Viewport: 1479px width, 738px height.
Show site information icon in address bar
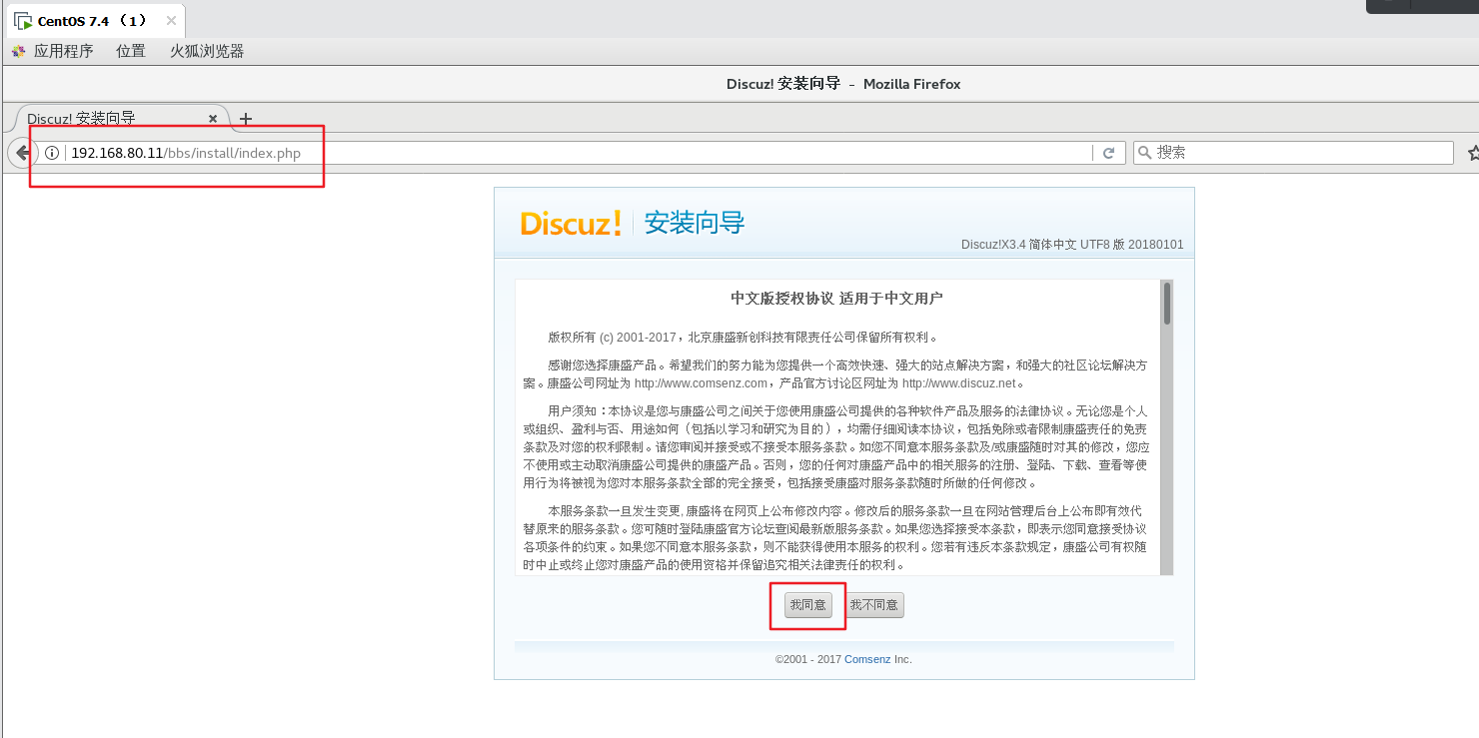(52, 153)
